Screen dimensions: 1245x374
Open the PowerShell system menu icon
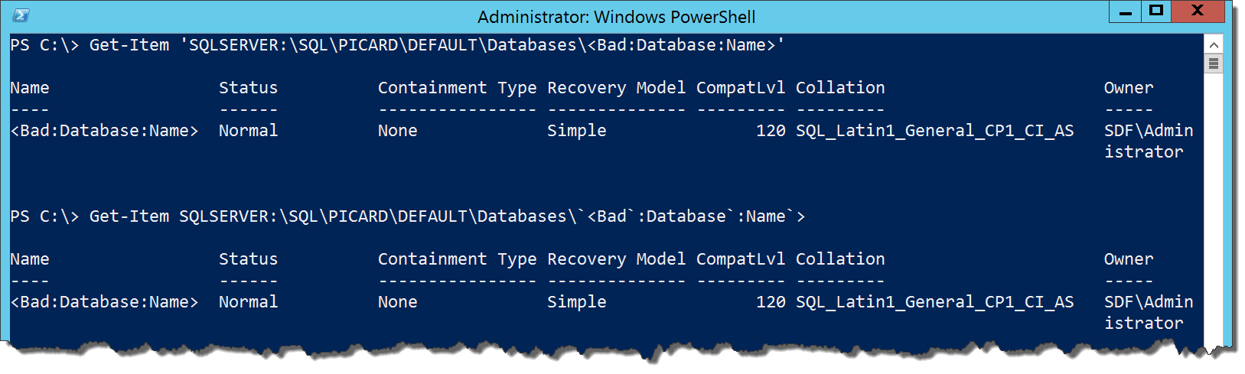coord(21,15)
